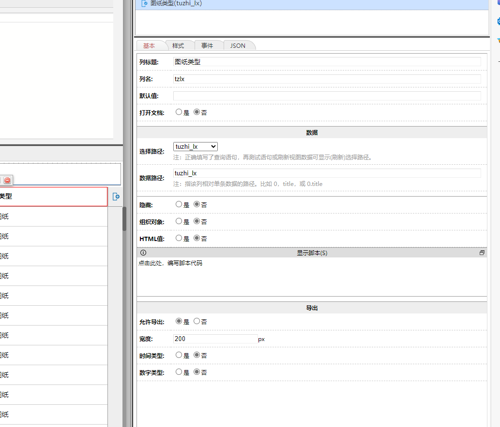This screenshot has width=500, height=427.
Task: Click the add column icon beside the header
Action: coord(116,197)
